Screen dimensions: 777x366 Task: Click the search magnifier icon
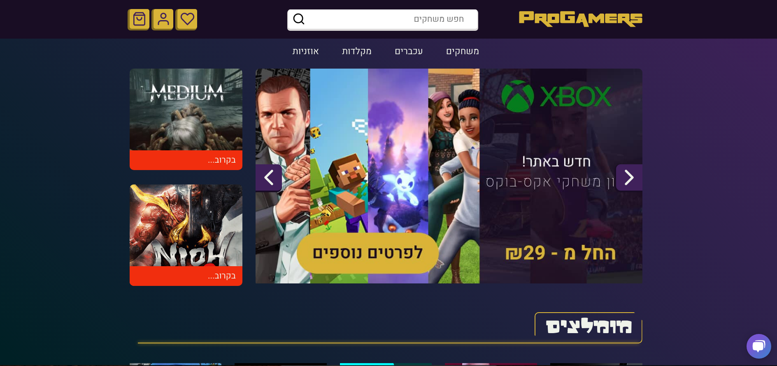(299, 19)
